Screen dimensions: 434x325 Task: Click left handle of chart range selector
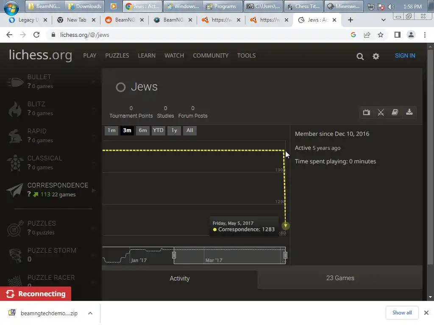(174, 255)
